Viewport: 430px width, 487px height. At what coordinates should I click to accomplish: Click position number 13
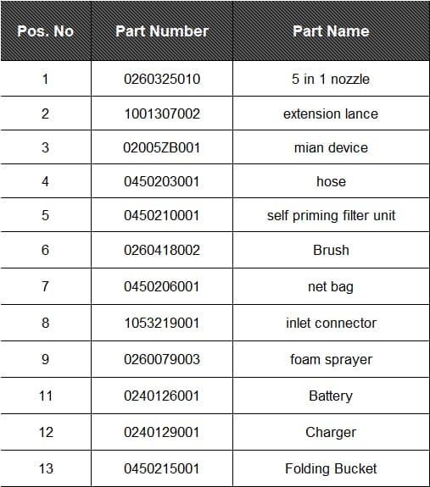point(46,468)
